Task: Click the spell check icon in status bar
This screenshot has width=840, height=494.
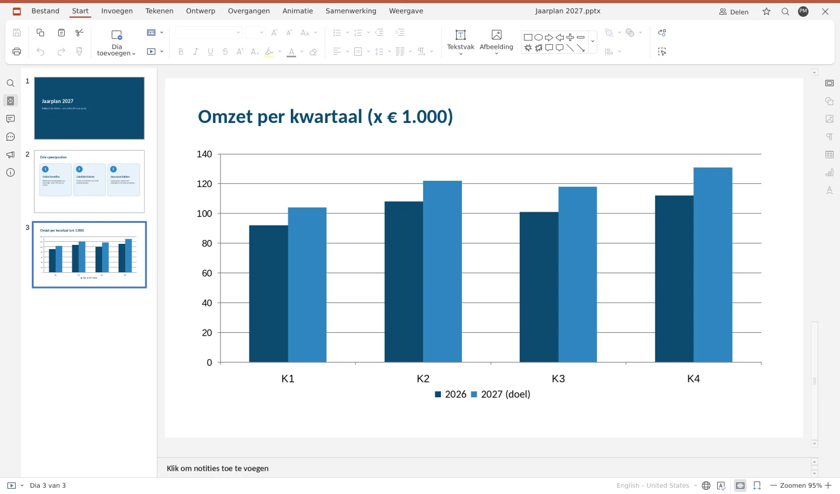Action: 721,486
